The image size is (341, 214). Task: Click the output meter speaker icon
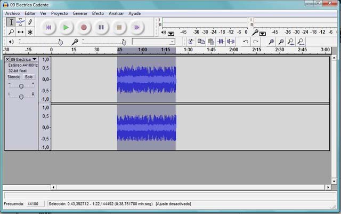(164, 33)
